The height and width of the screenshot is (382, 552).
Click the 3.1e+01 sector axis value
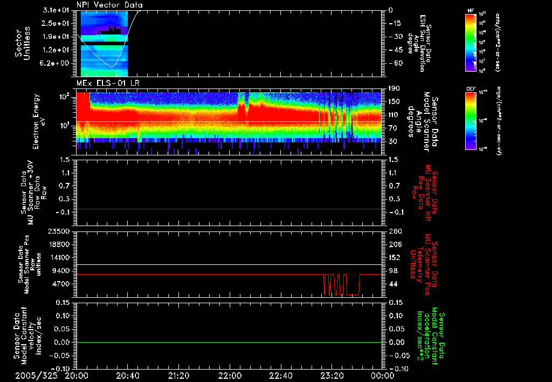coord(56,10)
